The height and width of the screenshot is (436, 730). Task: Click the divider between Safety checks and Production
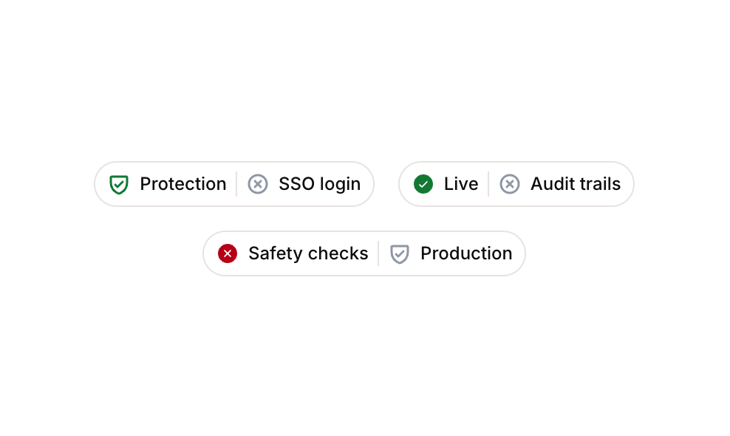point(378,253)
